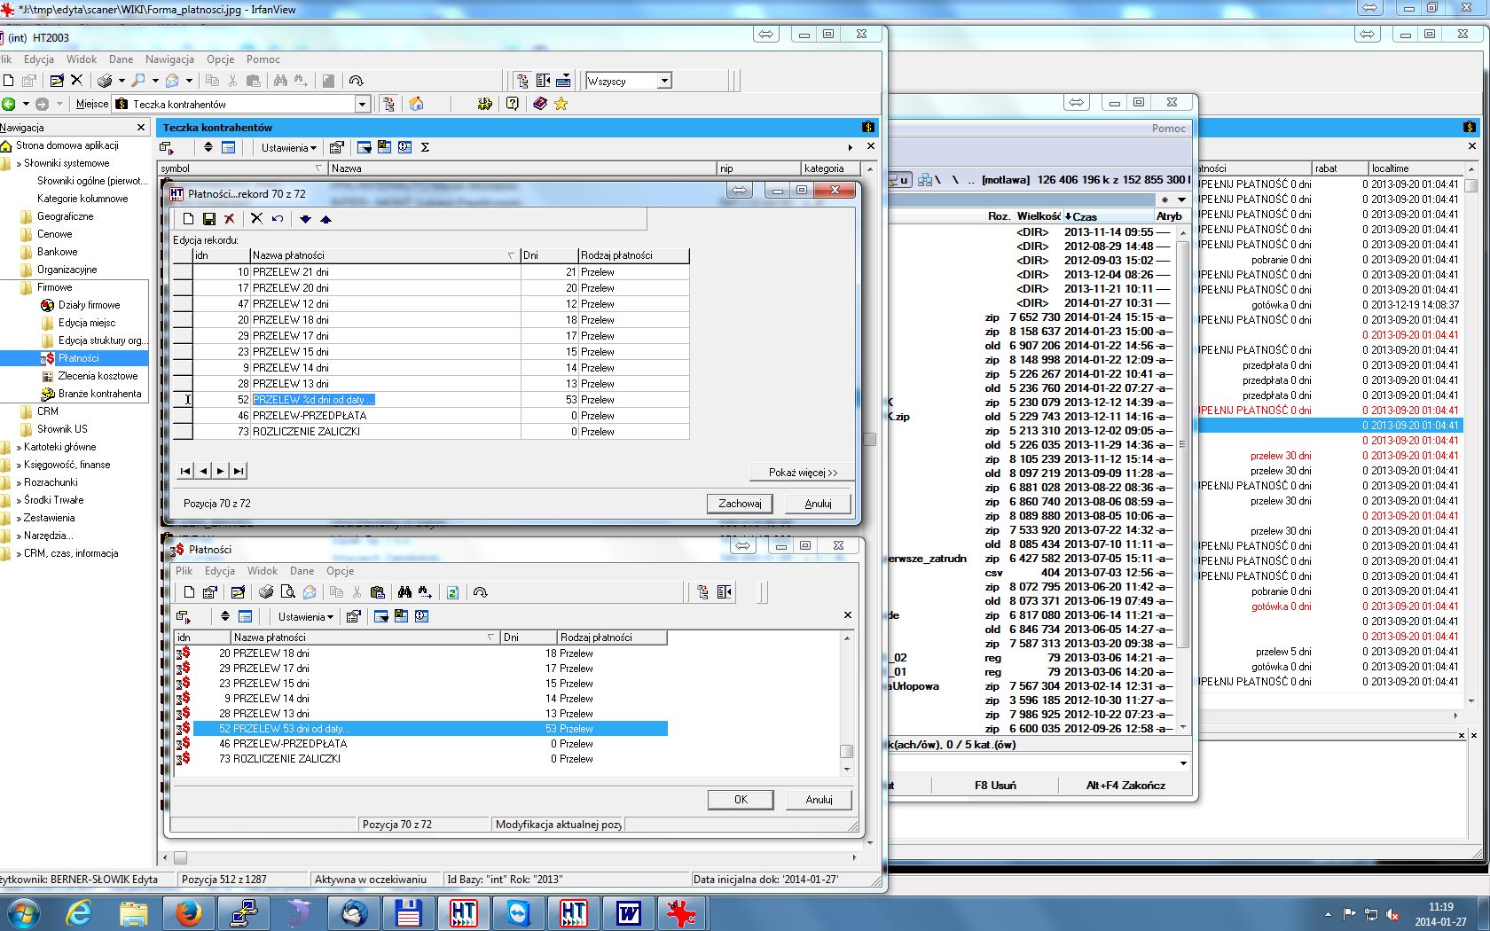The width and height of the screenshot is (1490, 931).
Task: Open Ustawienia dropdown in Płatności window
Action: pos(306,616)
